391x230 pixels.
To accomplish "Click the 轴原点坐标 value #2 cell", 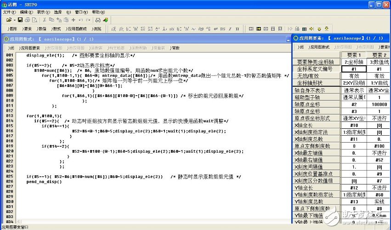I will tap(354, 104).
